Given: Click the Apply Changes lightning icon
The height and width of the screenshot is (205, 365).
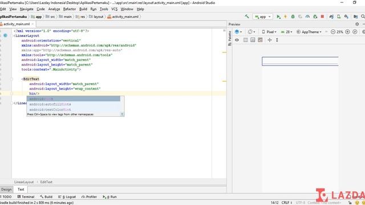Looking at the screenshot, I should click(285, 17).
